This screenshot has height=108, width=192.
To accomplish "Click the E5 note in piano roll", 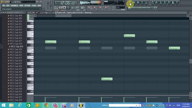I will (x=129, y=36).
